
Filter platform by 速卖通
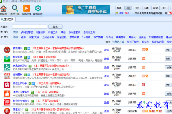point(142,37)
